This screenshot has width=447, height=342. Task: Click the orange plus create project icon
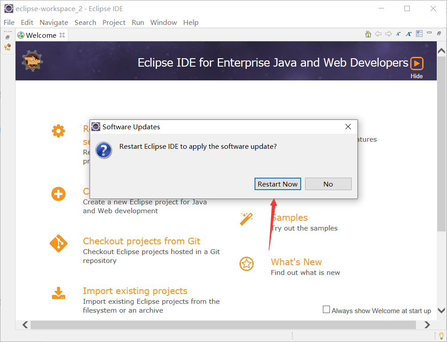pos(59,194)
